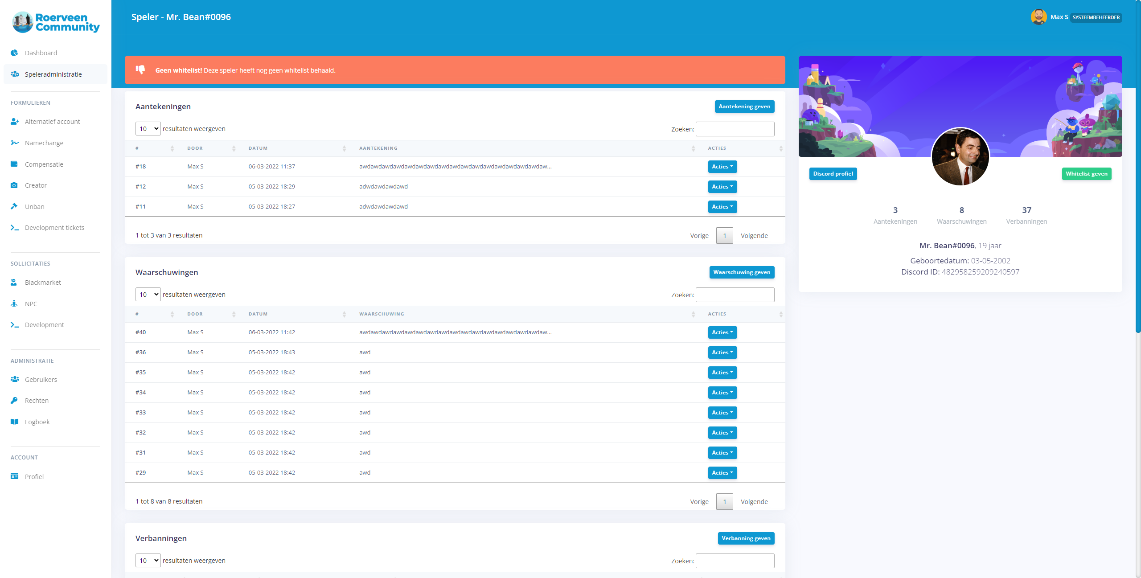This screenshot has height=578, width=1141.
Task: Click the Creator camera icon
Action: [14, 185]
